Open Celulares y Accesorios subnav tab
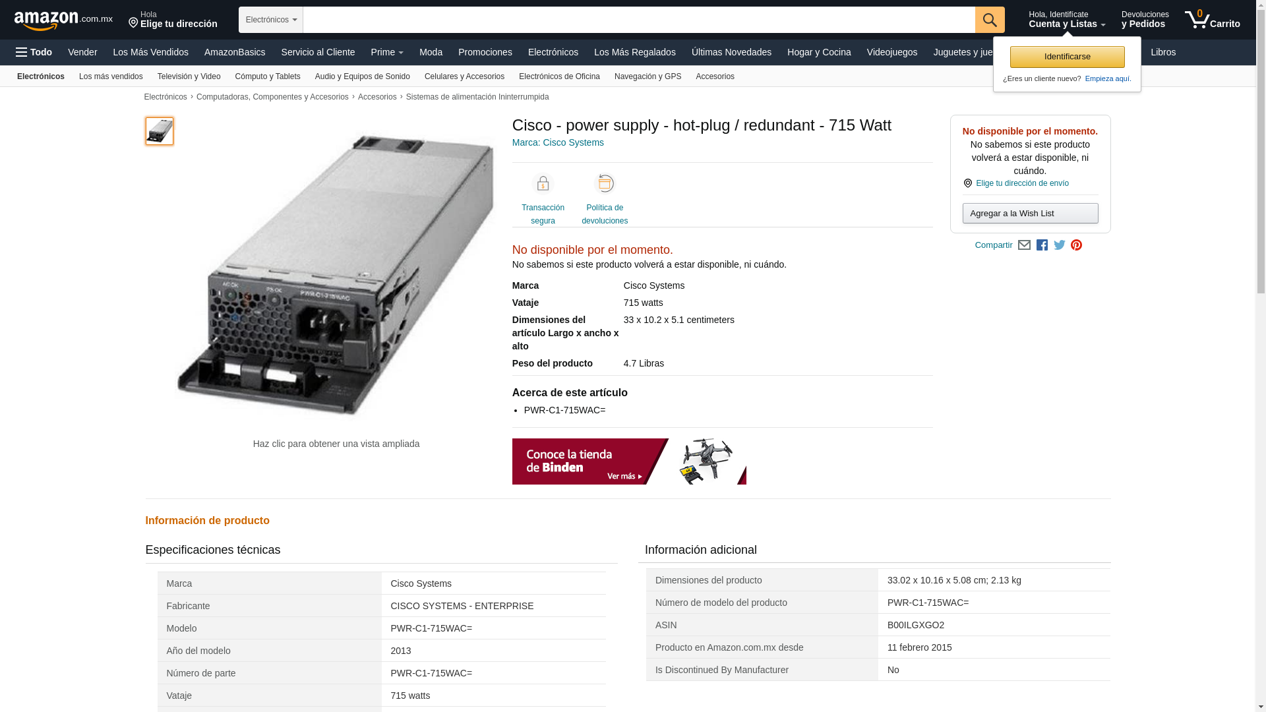 464,76
